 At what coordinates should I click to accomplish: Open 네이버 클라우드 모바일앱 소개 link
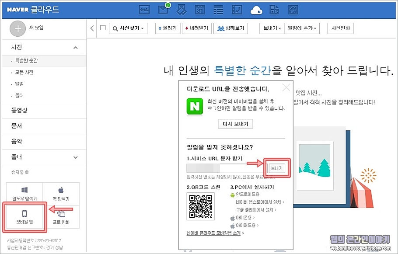click(x=215, y=233)
